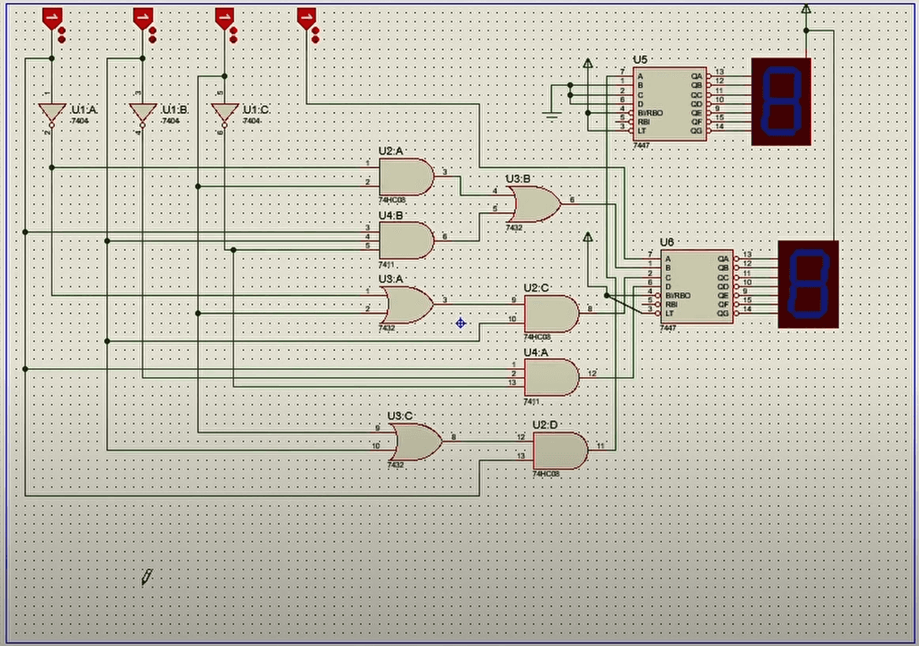
Task: Select the U5 7447 decoder chip
Action: [x=669, y=105]
